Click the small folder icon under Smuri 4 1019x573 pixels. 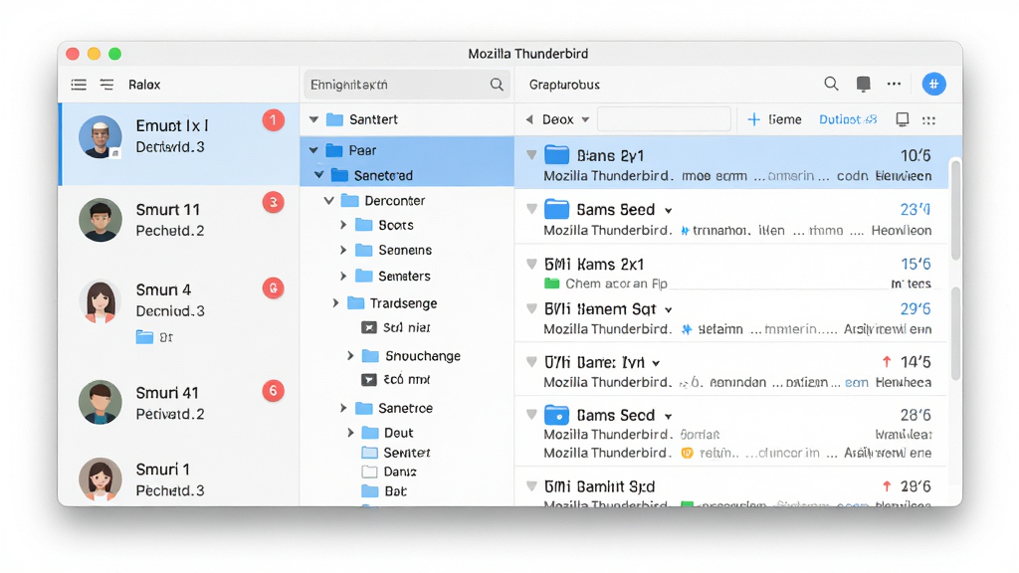144,337
